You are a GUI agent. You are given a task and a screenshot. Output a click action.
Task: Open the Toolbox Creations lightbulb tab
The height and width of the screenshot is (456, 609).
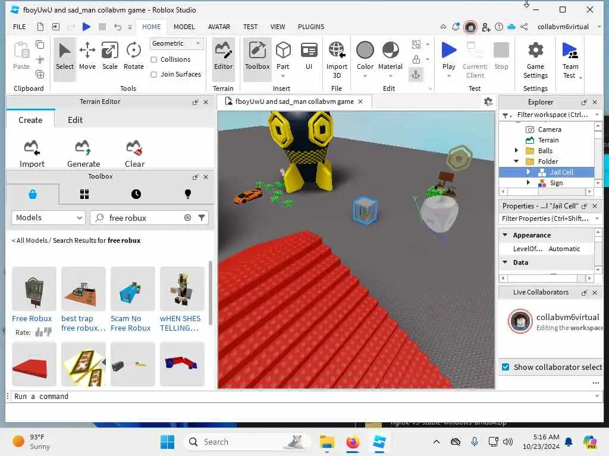[x=187, y=194]
